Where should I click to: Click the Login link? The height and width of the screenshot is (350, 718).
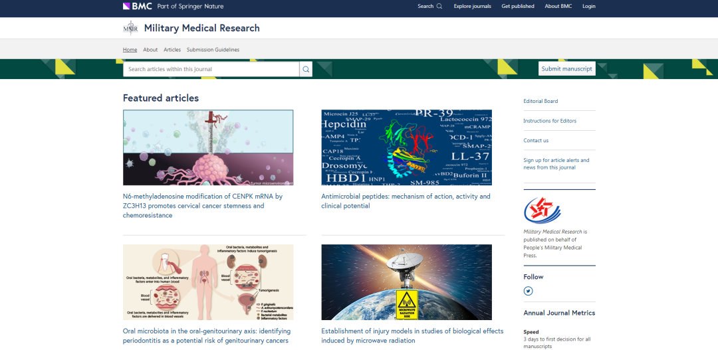click(588, 6)
